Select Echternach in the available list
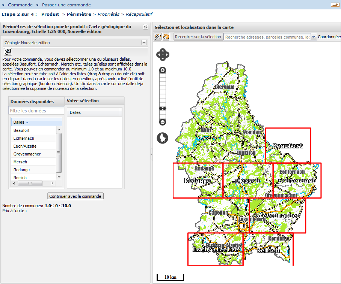 [24, 138]
